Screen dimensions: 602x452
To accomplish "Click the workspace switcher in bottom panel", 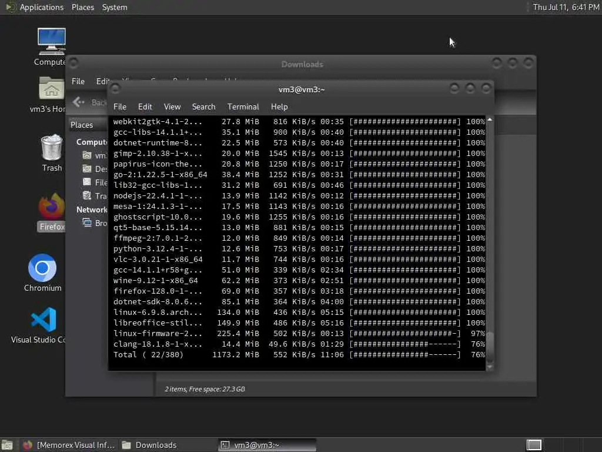I will point(534,445).
